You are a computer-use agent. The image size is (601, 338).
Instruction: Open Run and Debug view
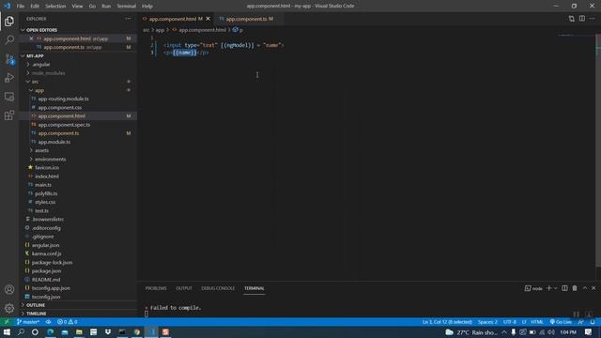(x=9, y=78)
